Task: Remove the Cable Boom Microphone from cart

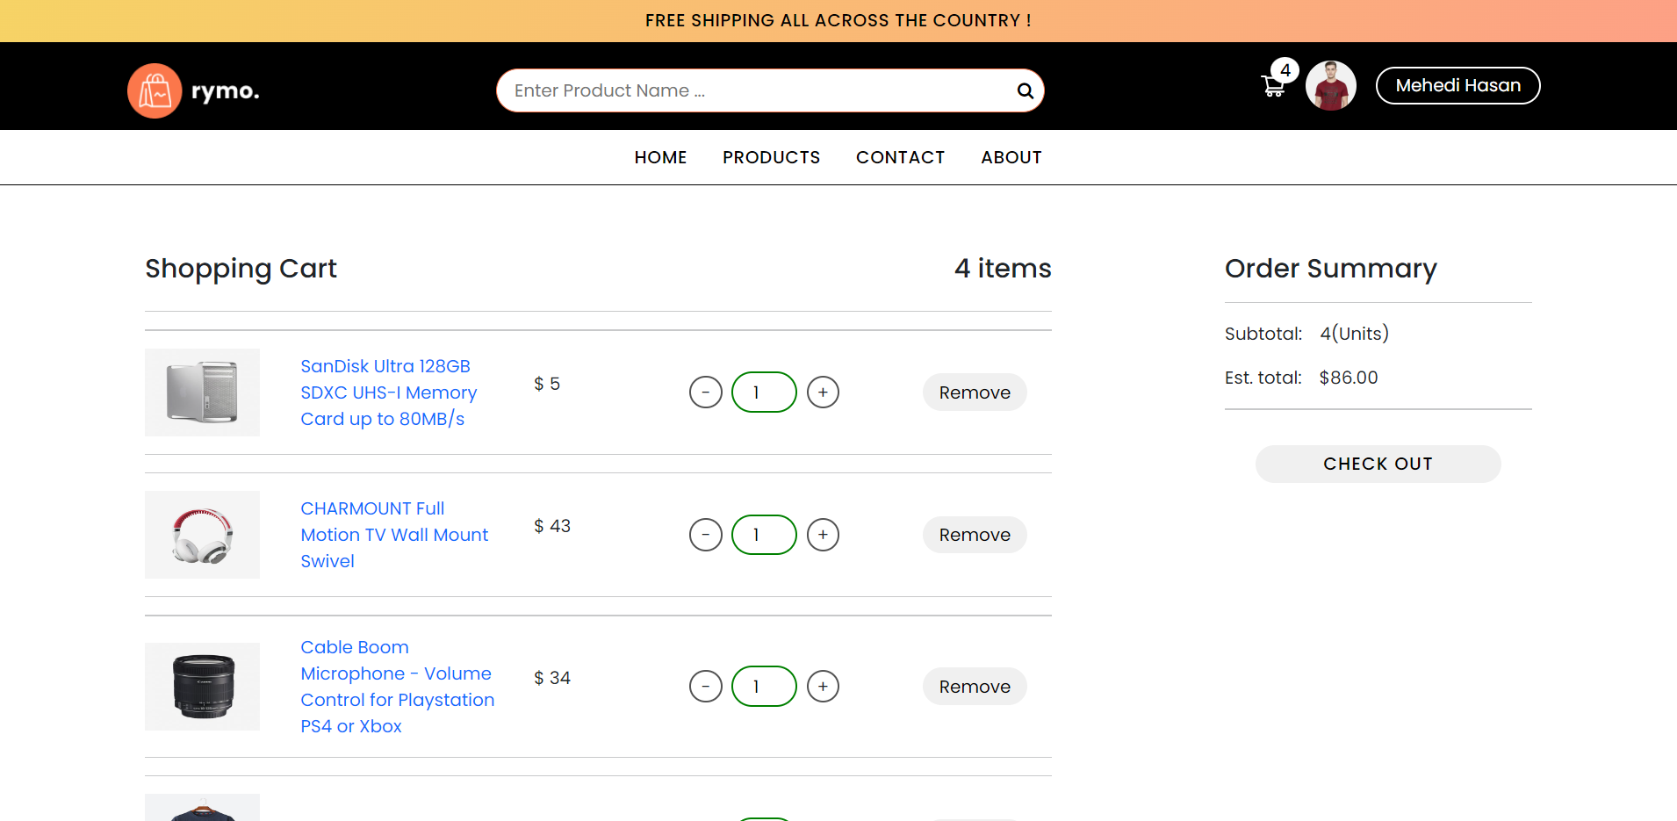Action: (x=975, y=687)
